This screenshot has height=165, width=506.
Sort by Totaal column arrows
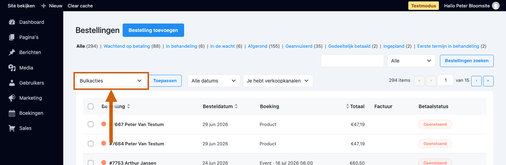[x=348, y=106]
